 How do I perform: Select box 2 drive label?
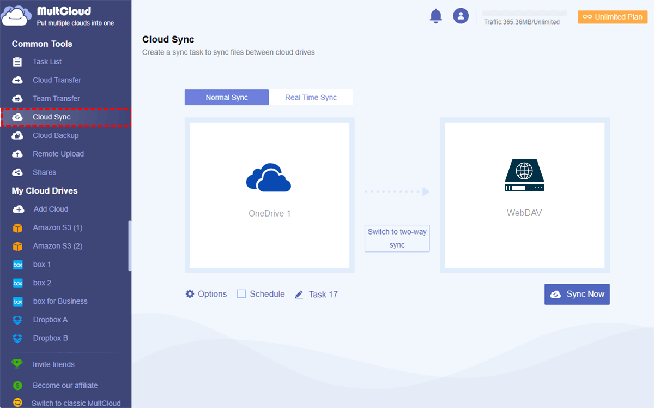click(42, 283)
